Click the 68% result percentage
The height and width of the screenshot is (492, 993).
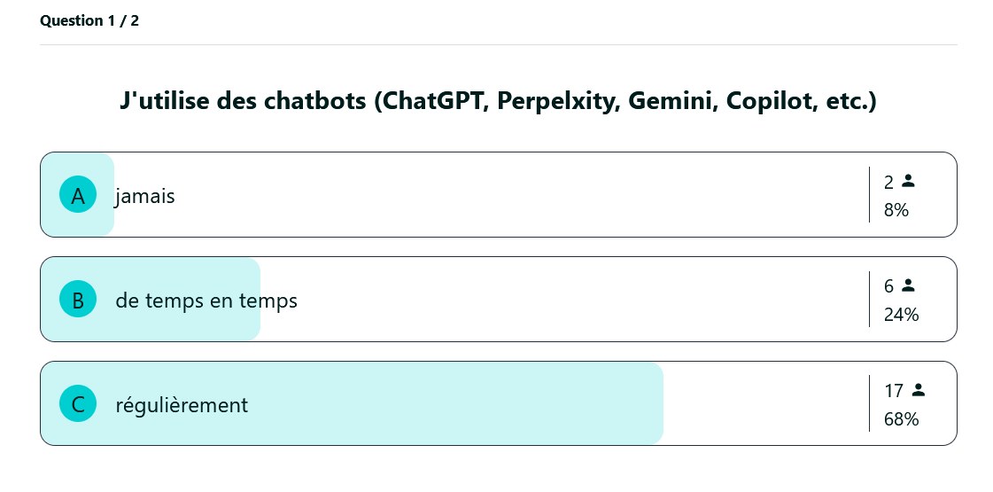(x=901, y=419)
